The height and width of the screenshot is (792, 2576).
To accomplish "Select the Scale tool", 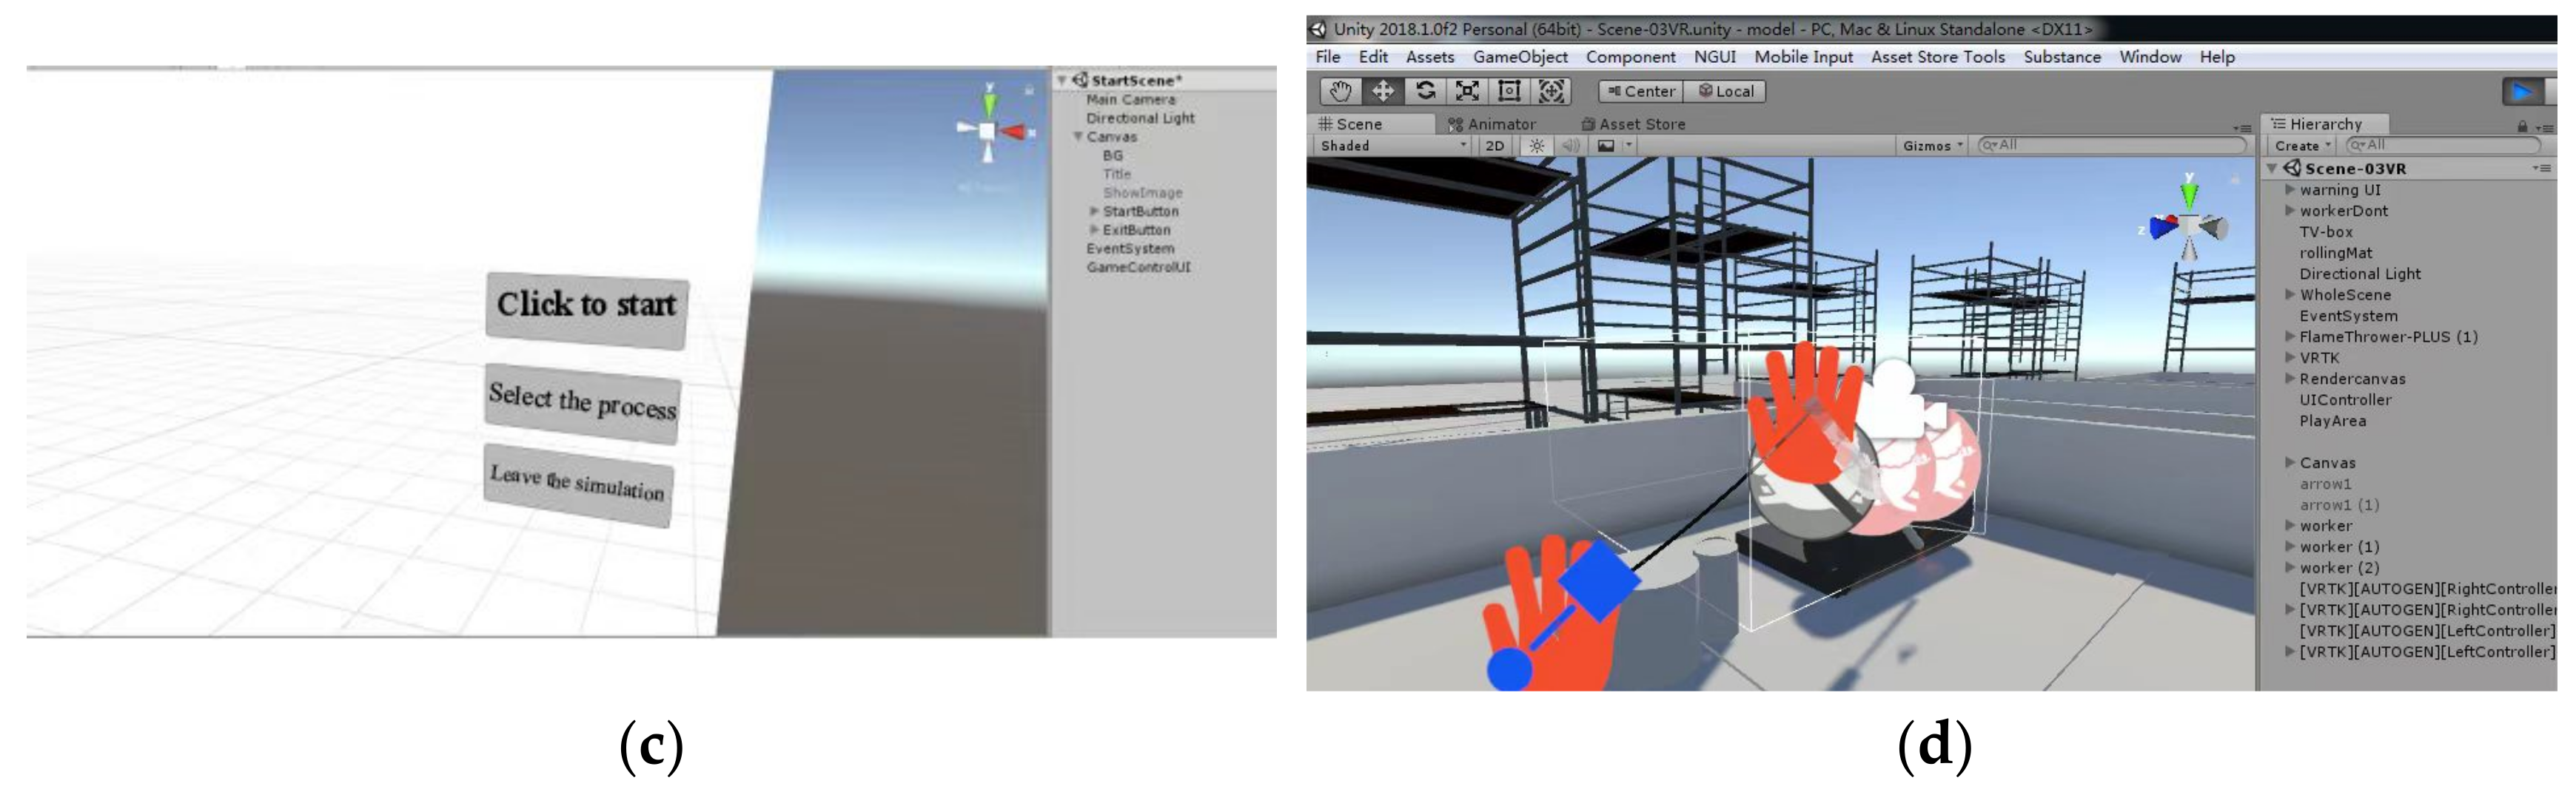I will (x=1467, y=91).
